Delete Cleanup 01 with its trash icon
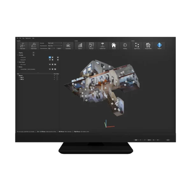The height and width of the screenshot is (191, 191). tap(53, 60)
